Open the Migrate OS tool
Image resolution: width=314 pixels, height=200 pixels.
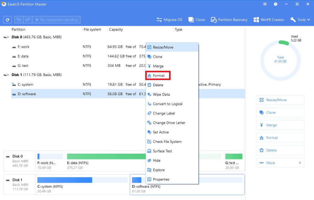(169, 20)
